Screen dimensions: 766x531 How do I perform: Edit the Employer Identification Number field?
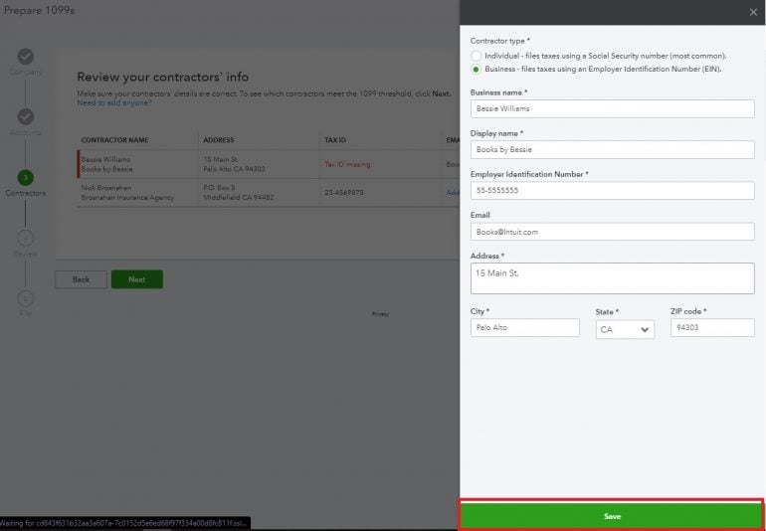(612, 190)
